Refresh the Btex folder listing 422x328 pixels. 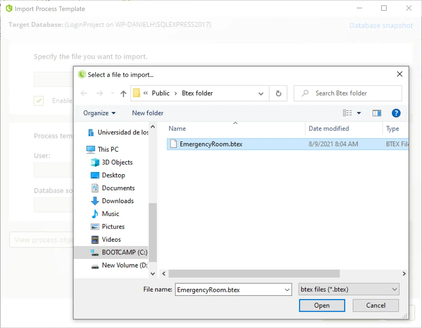(278, 93)
